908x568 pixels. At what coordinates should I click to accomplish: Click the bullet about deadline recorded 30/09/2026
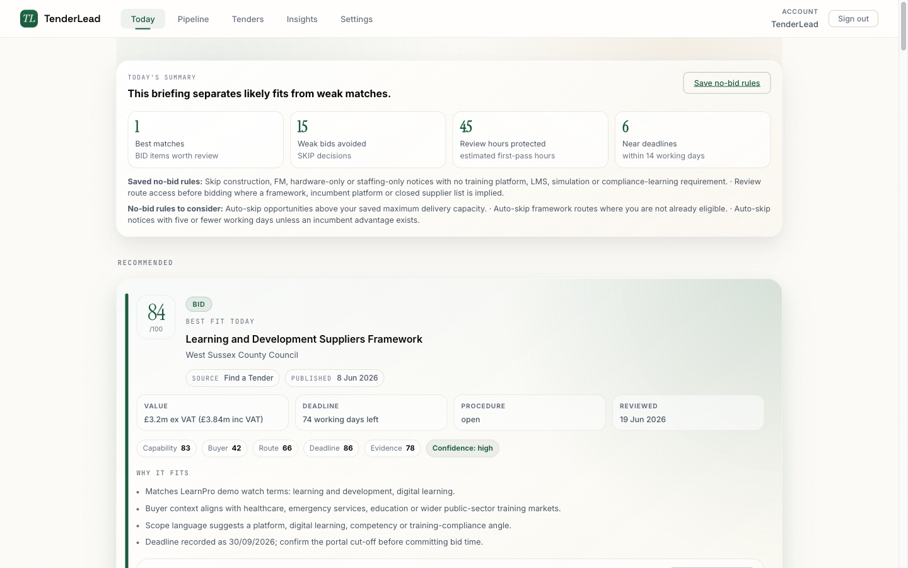coord(314,542)
